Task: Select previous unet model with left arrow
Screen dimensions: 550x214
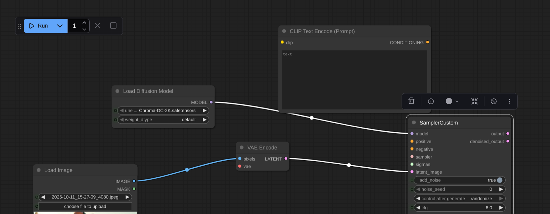Action: click(122, 111)
